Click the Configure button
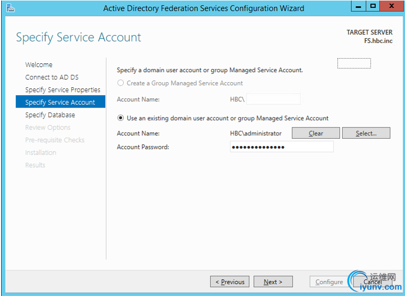The image size is (405, 296). click(329, 282)
